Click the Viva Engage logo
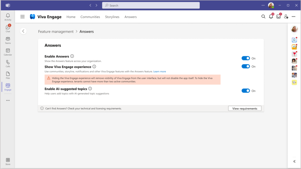 click(x=32, y=17)
